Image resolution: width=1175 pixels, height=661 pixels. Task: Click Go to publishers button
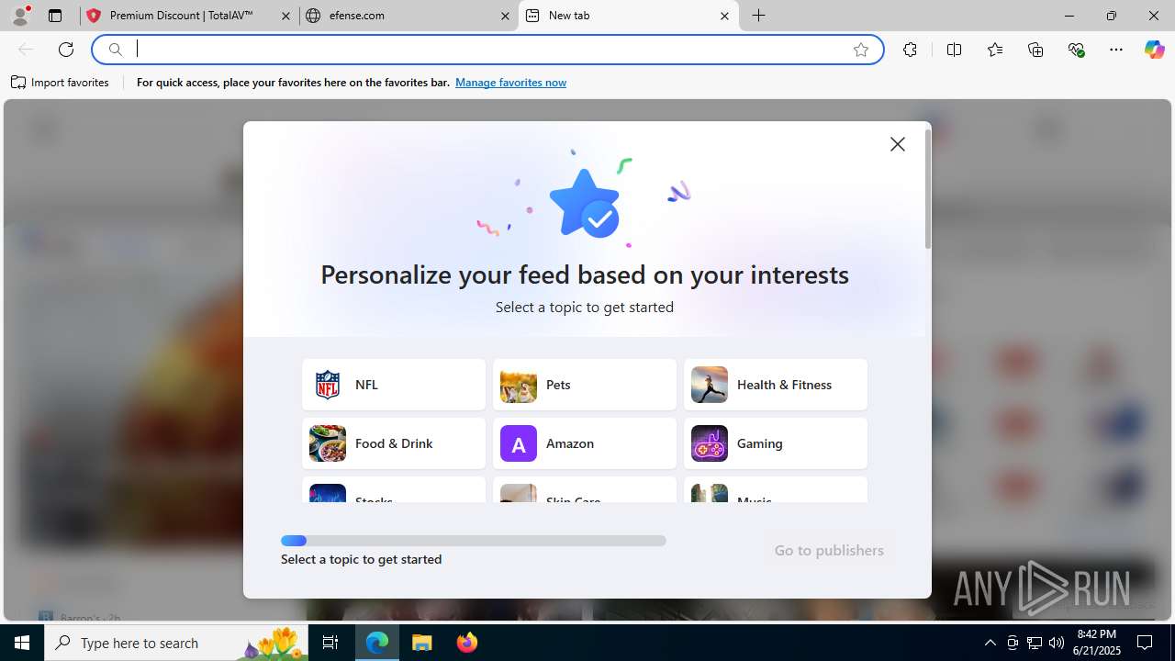click(x=829, y=551)
